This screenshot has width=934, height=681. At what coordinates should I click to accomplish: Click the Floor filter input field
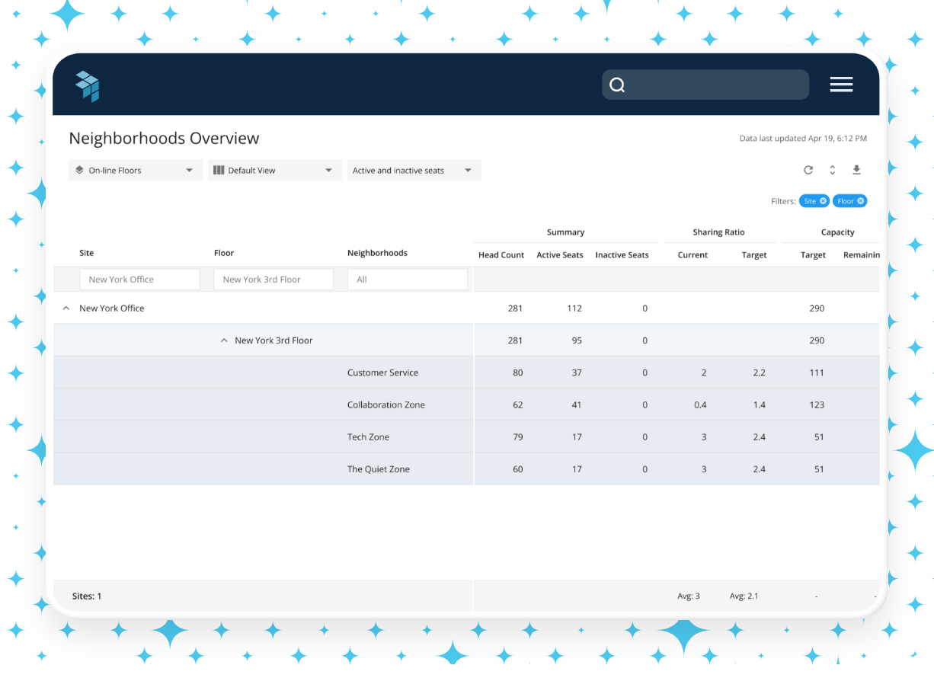point(273,279)
